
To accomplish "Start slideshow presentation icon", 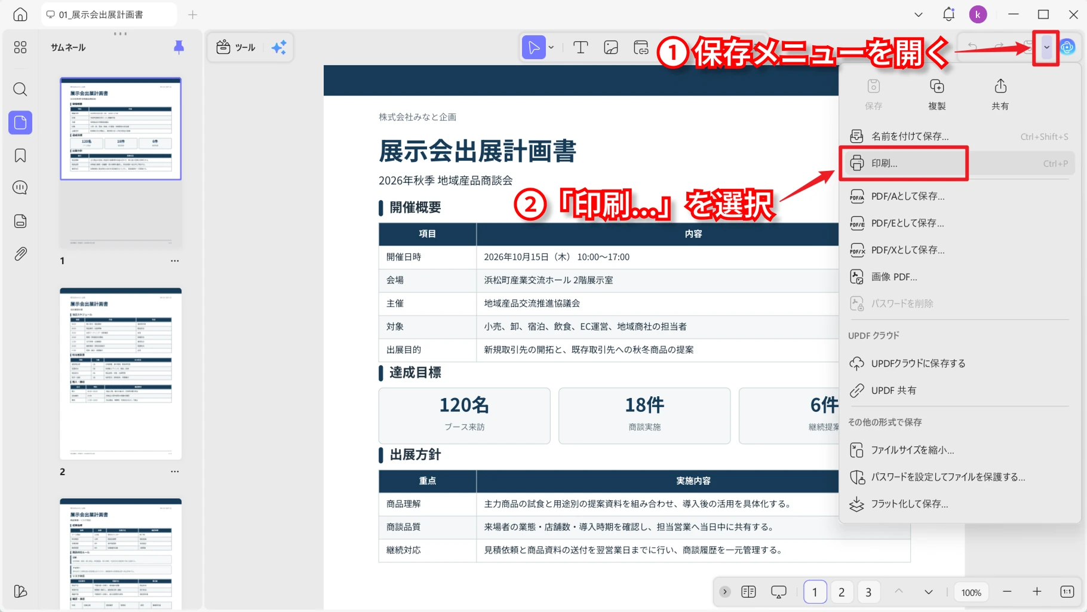I will point(779,592).
